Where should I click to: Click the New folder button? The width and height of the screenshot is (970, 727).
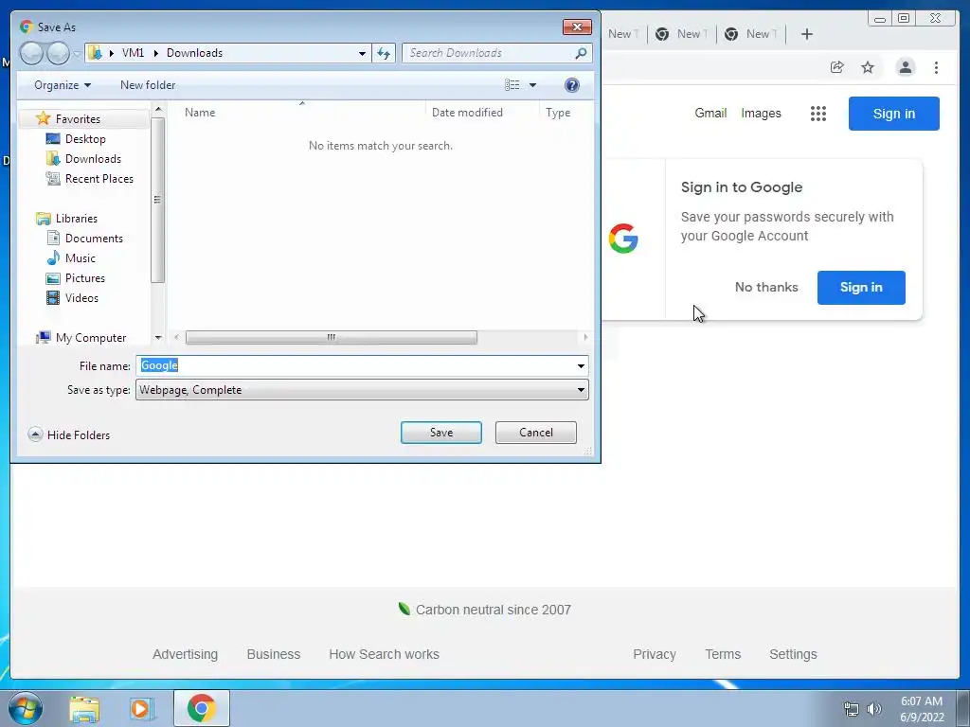(x=148, y=84)
